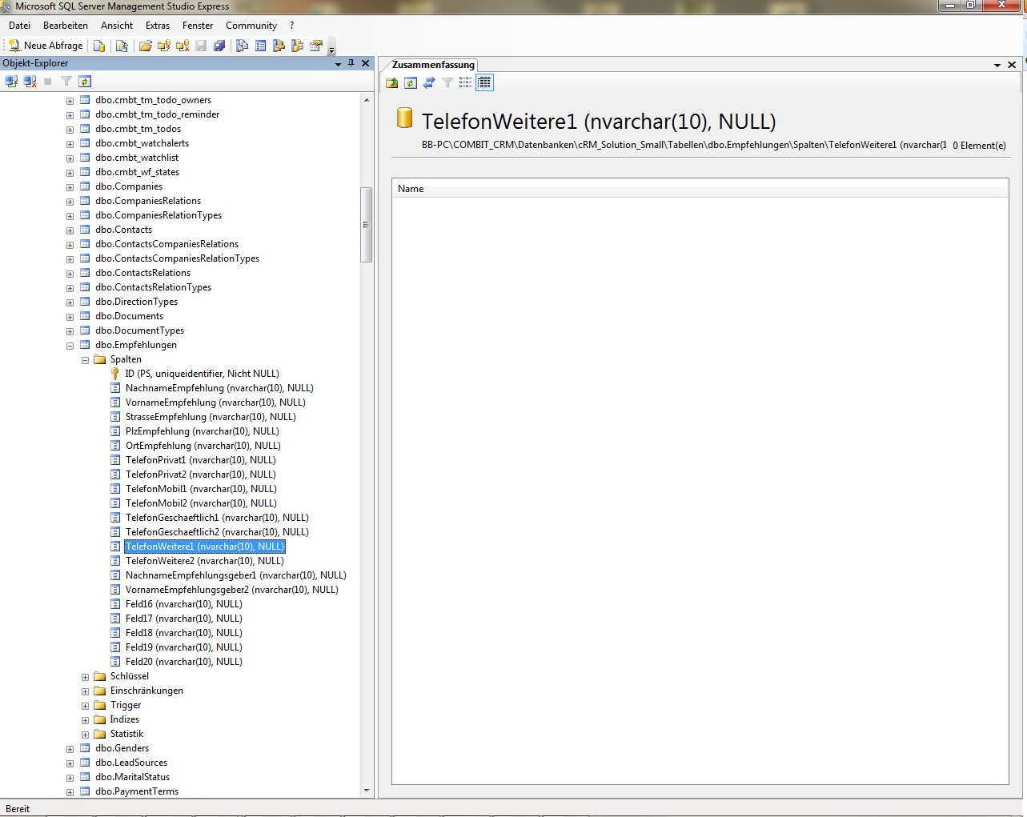Select dbo.cmbt_watchlist table
This screenshot has height=817, width=1027.
(x=137, y=158)
